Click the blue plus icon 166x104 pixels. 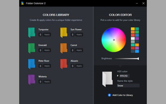(x=109, y=95)
